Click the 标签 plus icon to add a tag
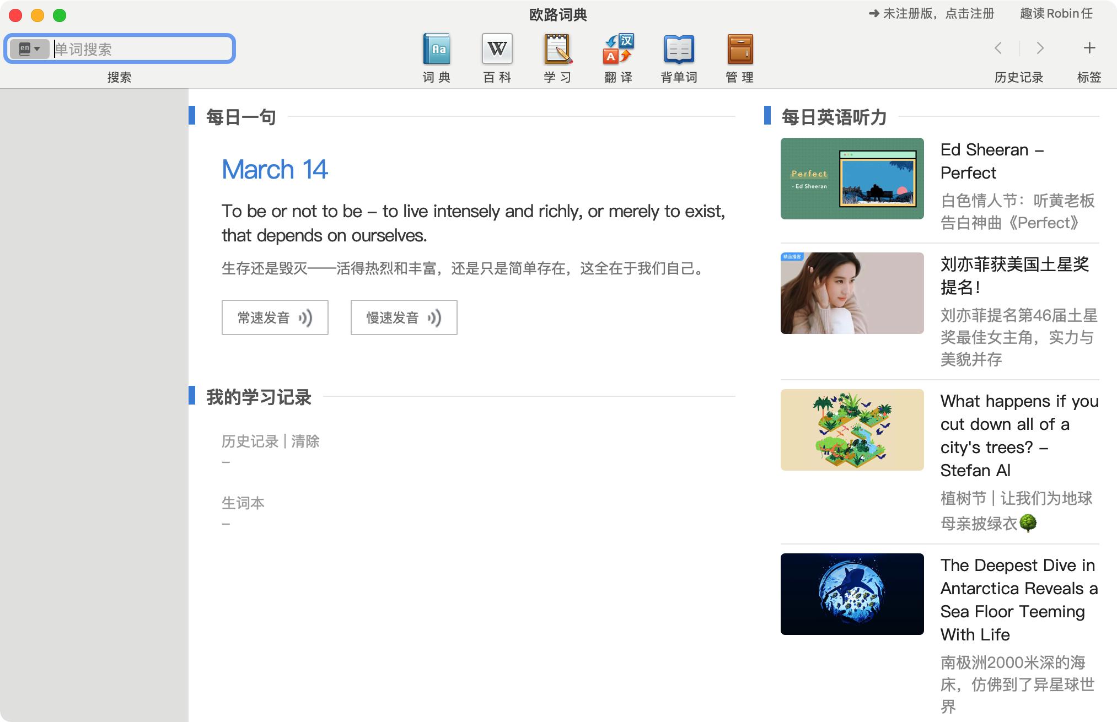This screenshot has width=1117, height=722. [1089, 49]
